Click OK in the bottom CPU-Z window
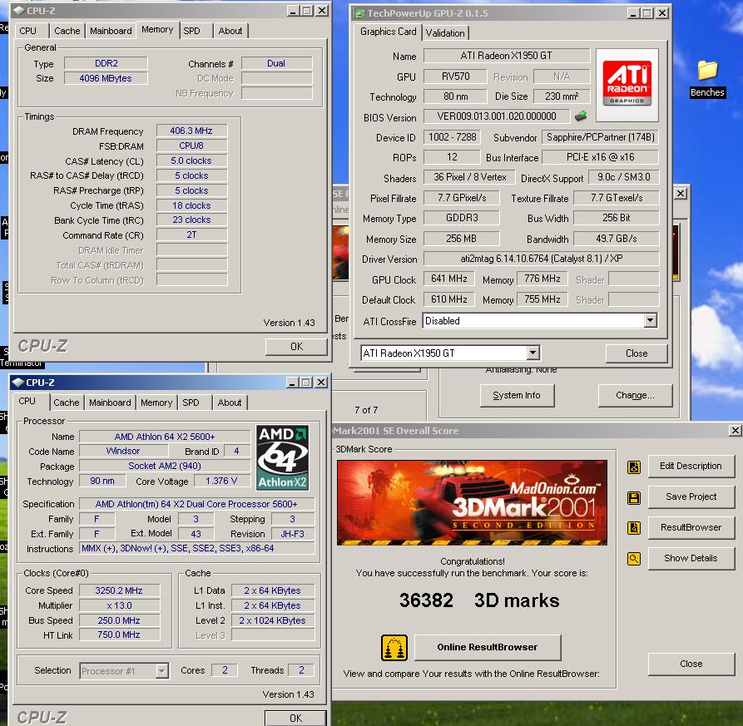This screenshot has width=743, height=726. point(295,718)
